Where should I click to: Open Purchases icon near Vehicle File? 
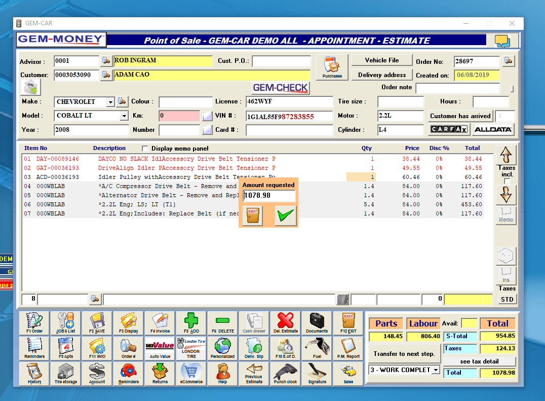tap(332, 67)
